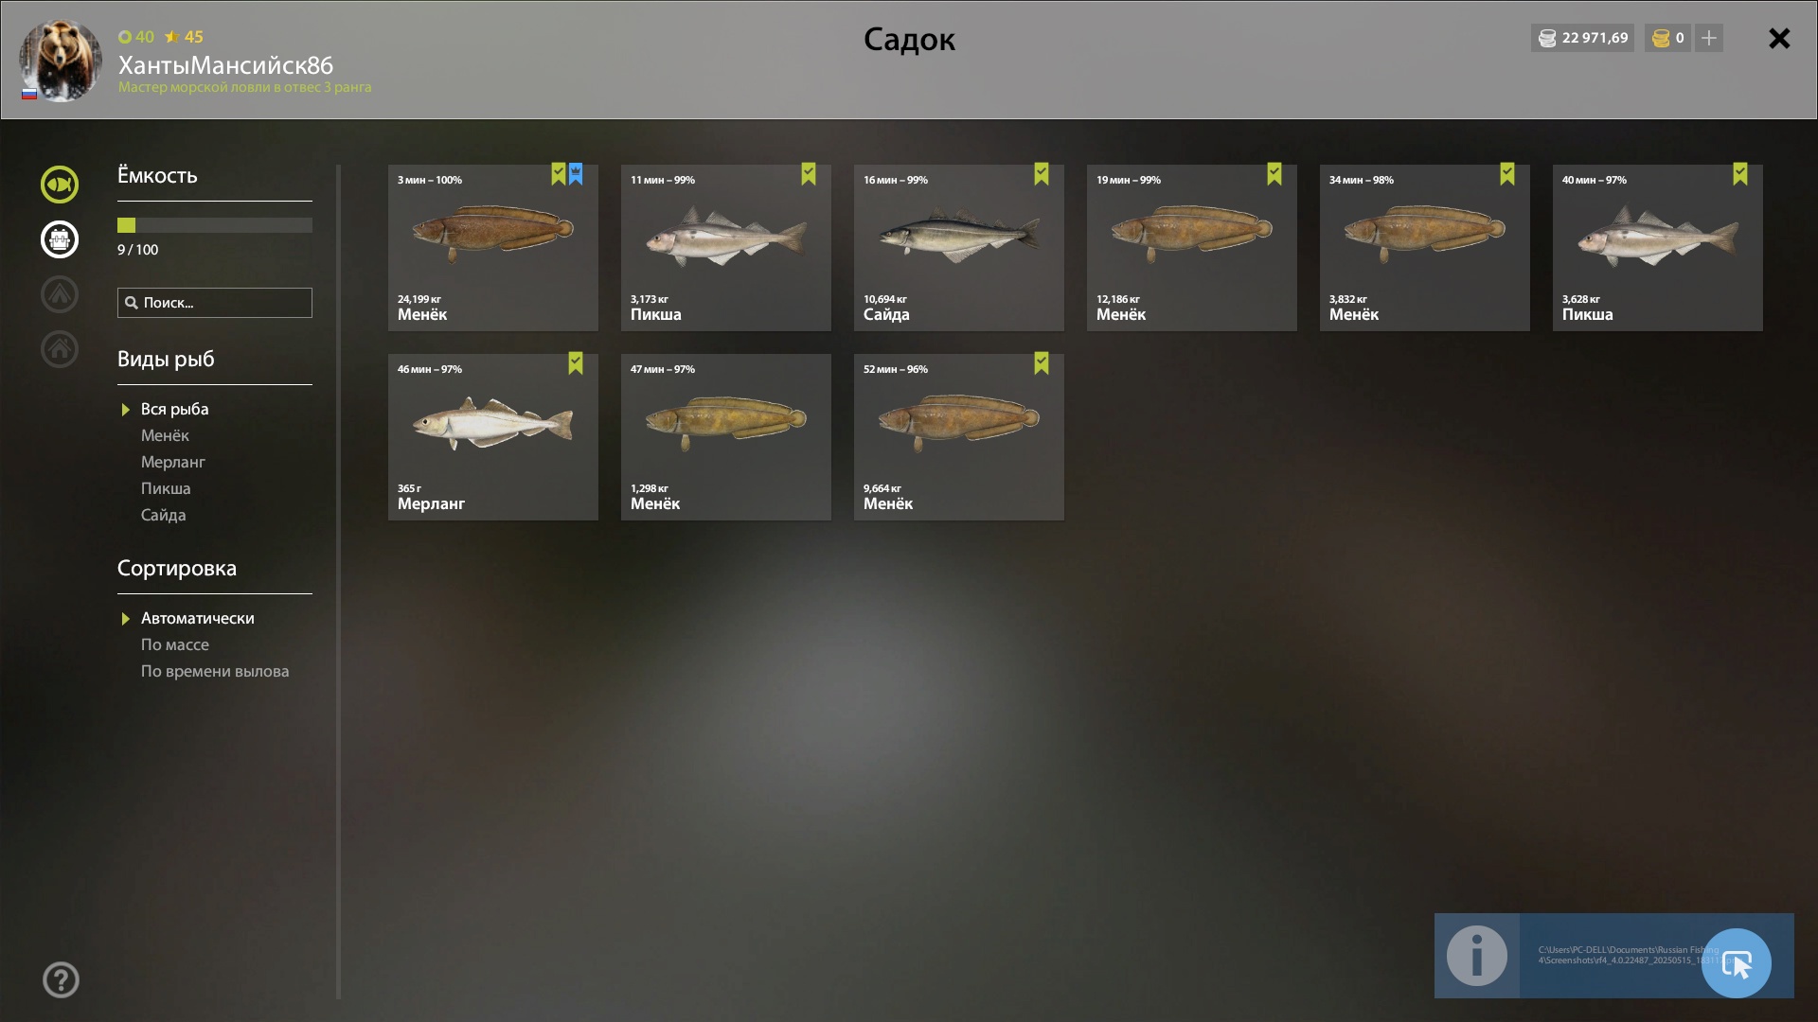The height and width of the screenshot is (1022, 1818).
Task: Click the player bear avatar
Action: (x=61, y=61)
